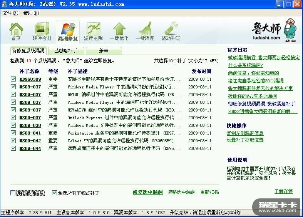Open 鲁大师漏洞修复无效的解决方案 article
Screen dimensions: 303x218
[261, 88]
